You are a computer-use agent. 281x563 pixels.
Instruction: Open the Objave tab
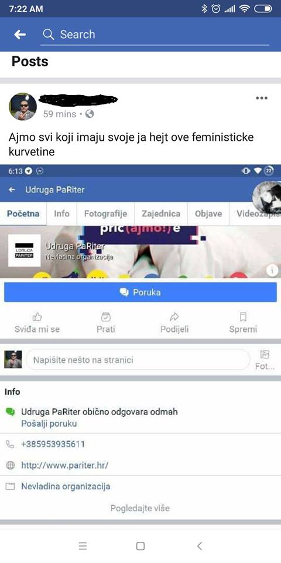(208, 213)
